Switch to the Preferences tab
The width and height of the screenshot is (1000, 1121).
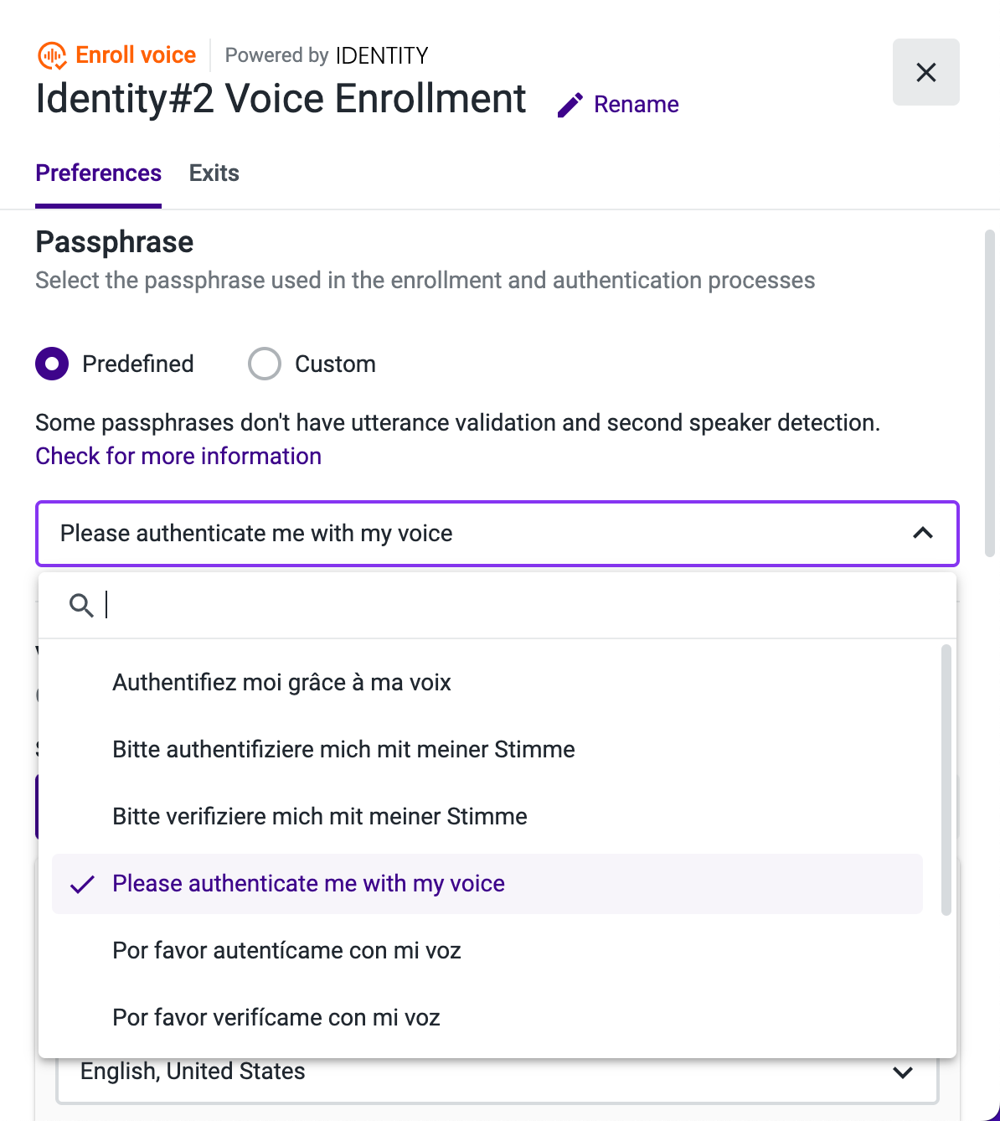(x=98, y=173)
